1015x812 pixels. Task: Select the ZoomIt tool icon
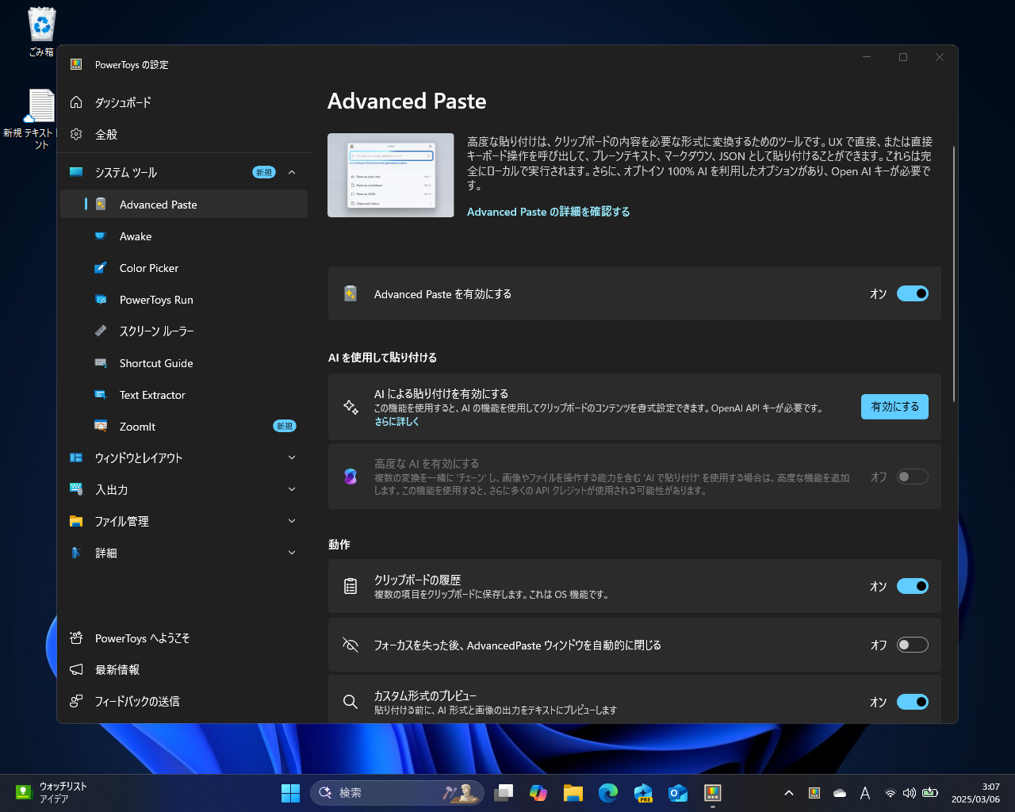(101, 426)
